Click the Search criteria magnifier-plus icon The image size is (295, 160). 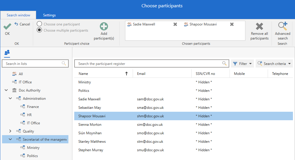[260, 63]
